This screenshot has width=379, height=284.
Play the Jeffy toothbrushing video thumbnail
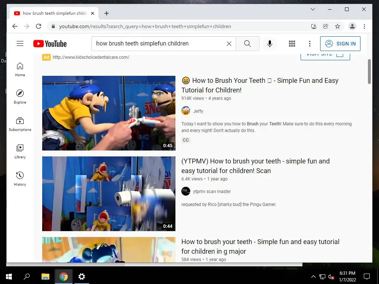coord(109,113)
